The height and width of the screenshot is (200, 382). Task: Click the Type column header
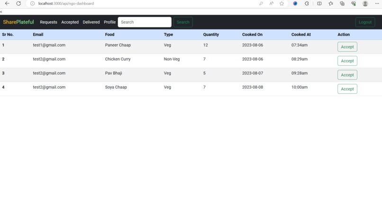point(168,35)
